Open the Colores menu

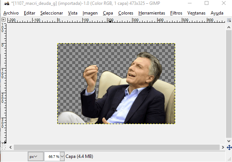[125, 13]
